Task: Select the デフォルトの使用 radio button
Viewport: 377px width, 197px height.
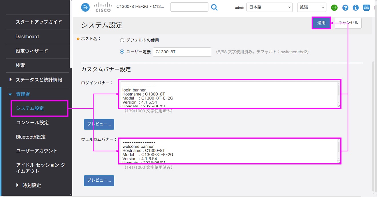Action: point(122,40)
